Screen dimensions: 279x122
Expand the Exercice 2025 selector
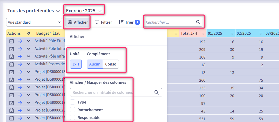[x=84, y=11]
